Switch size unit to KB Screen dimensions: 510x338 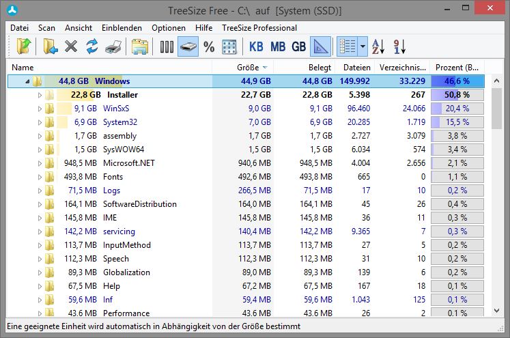pos(256,47)
